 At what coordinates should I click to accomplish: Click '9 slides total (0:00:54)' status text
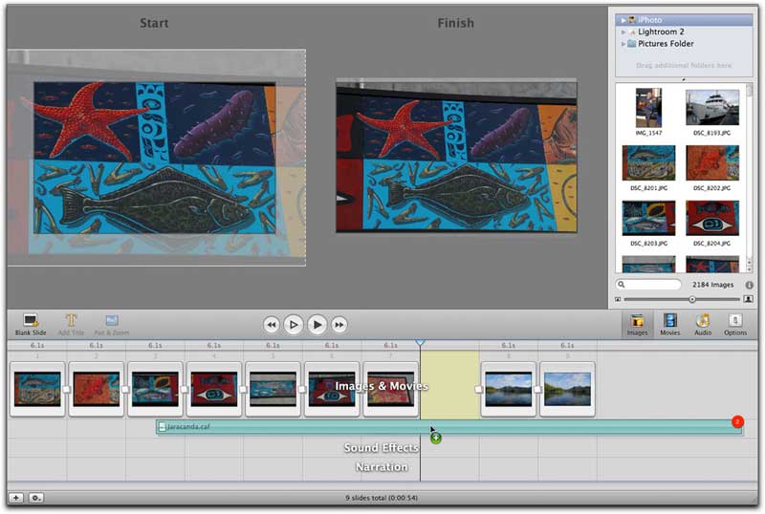click(382, 498)
